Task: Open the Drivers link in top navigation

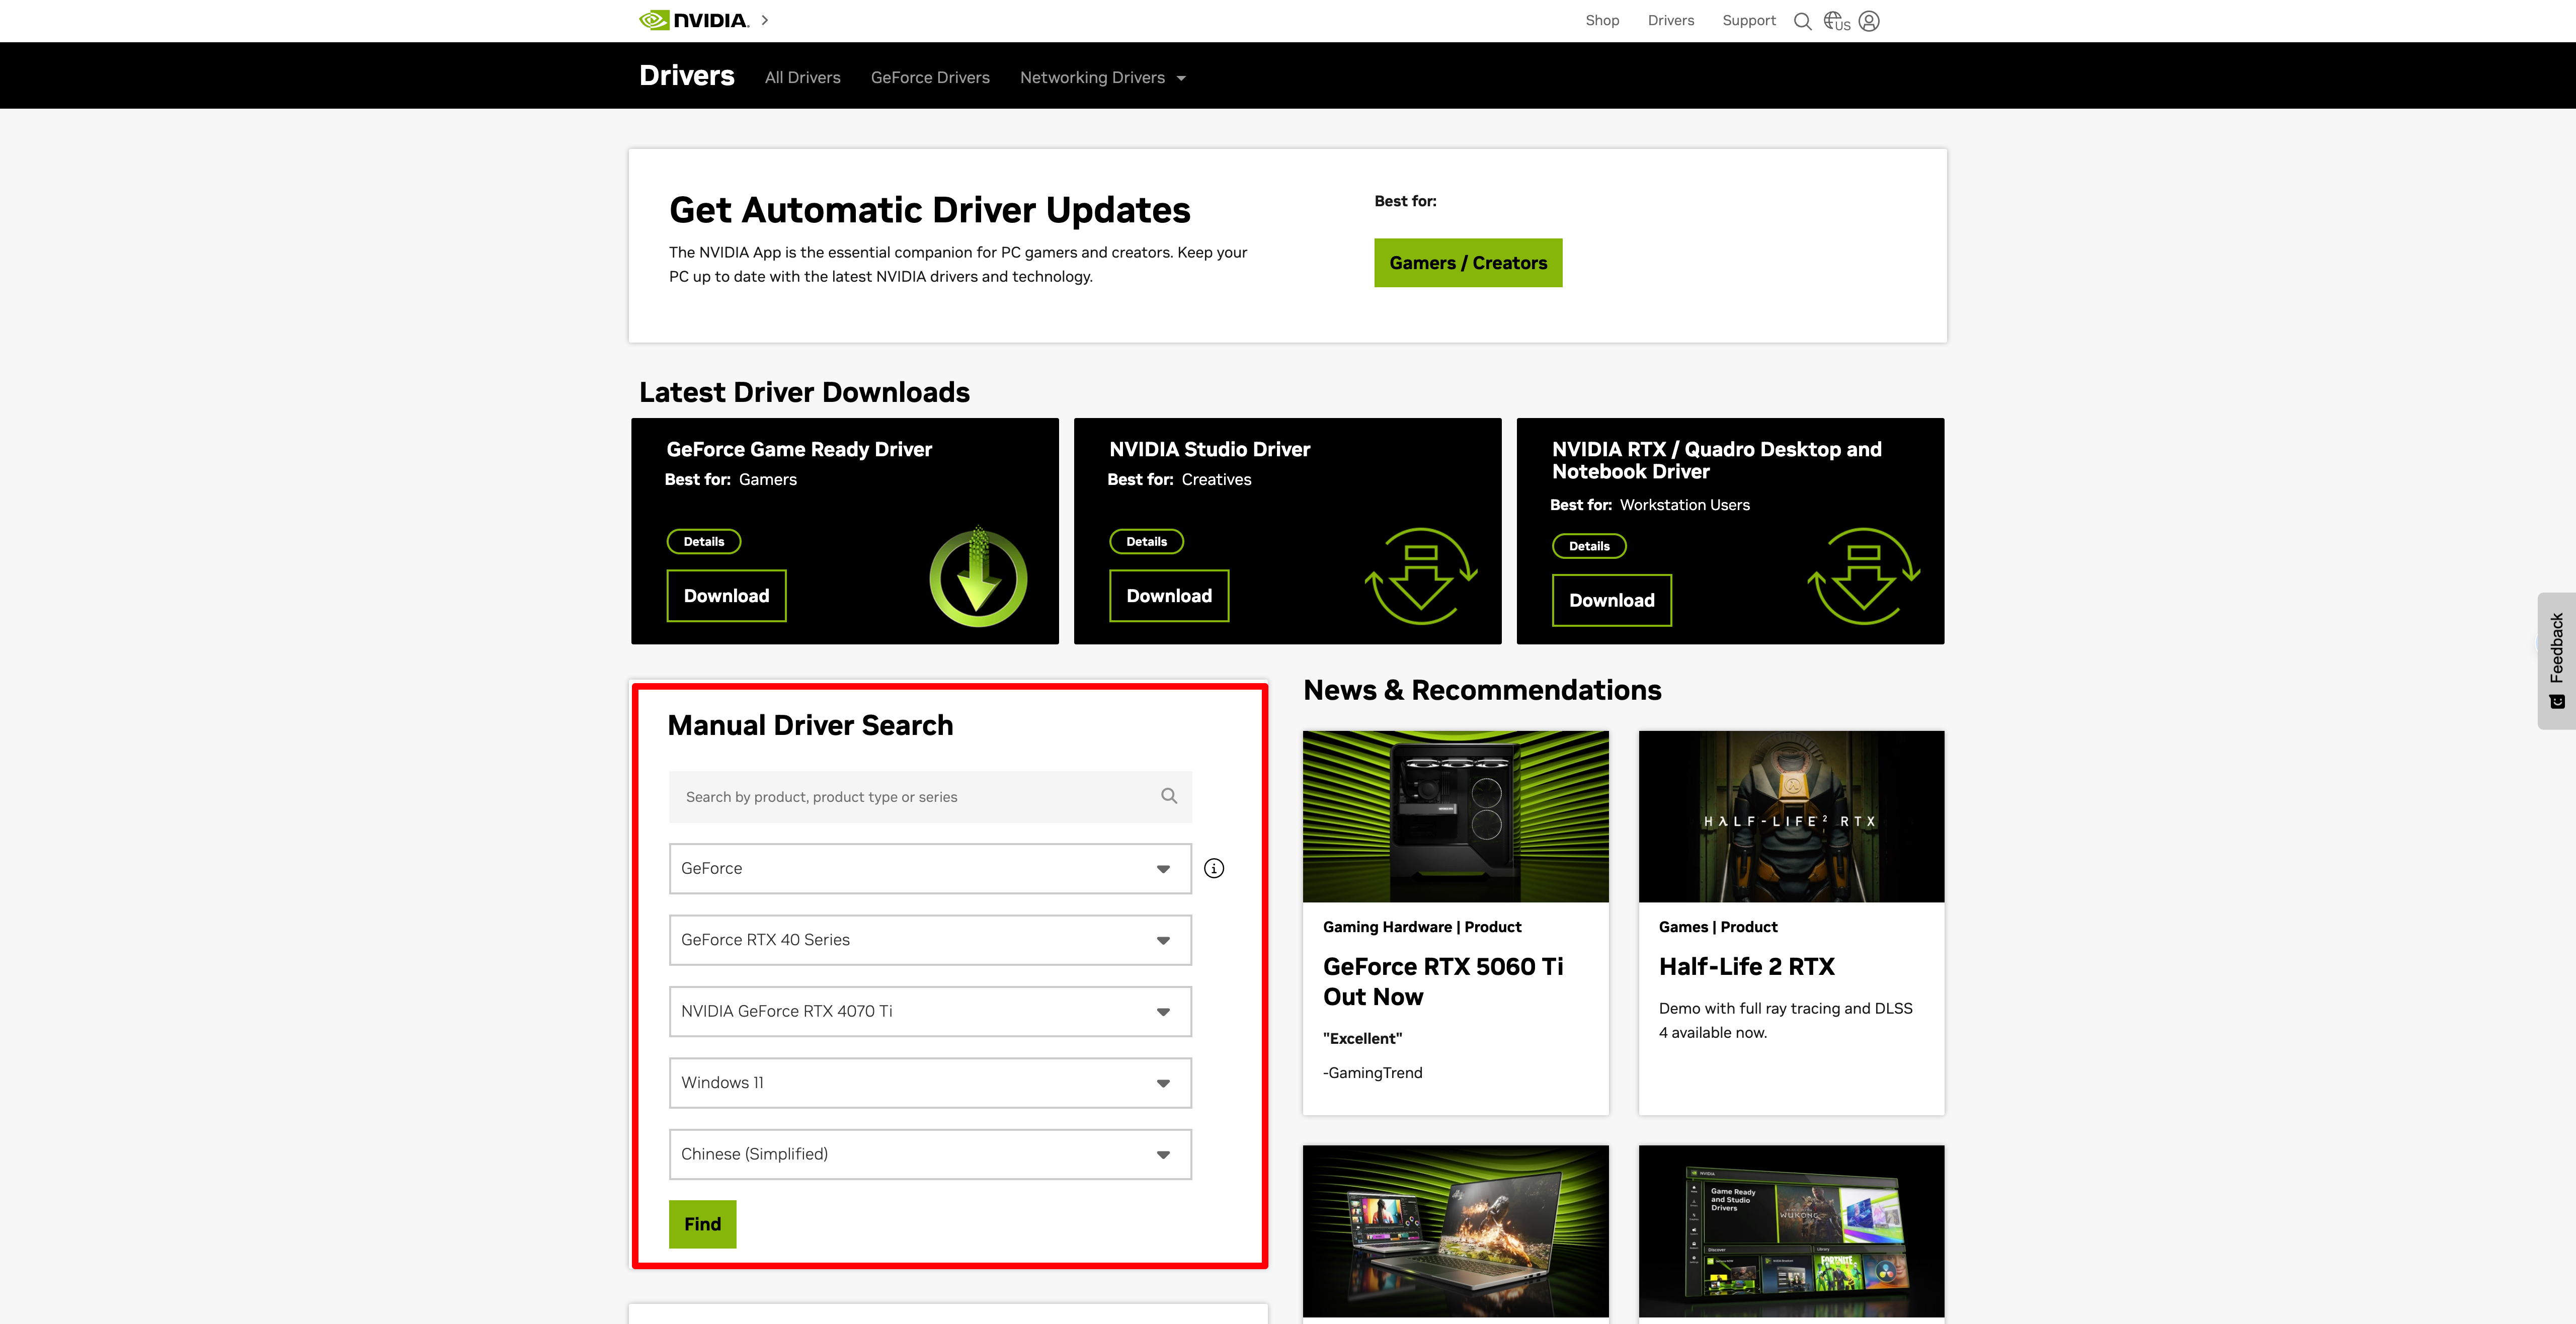Action: [1671, 20]
